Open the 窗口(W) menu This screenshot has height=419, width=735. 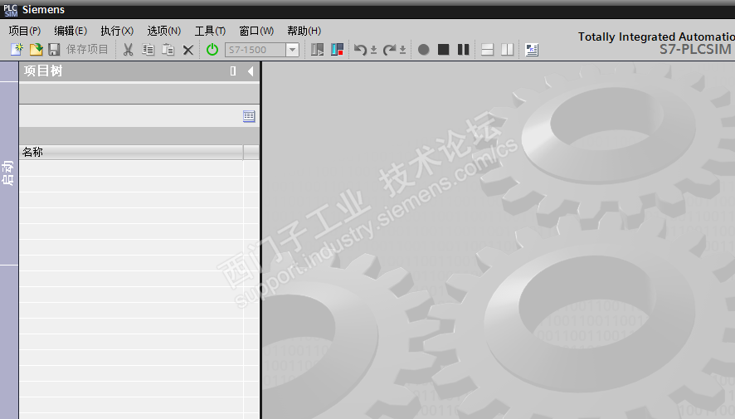(256, 31)
